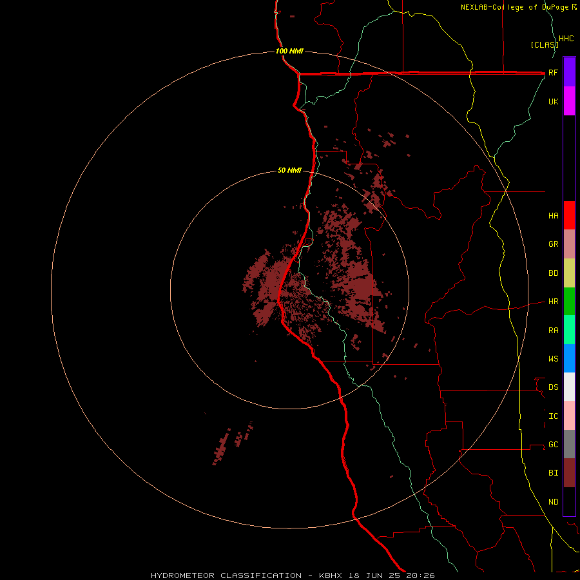This screenshot has width=580, height=580.
Task: Click the UK legend label
Action: click(554, 101)
